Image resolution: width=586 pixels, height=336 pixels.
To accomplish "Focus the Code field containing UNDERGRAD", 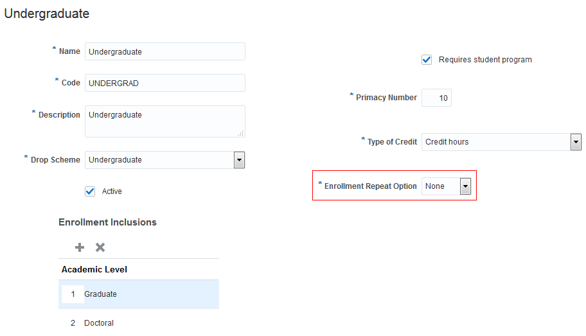I will 164,83.
